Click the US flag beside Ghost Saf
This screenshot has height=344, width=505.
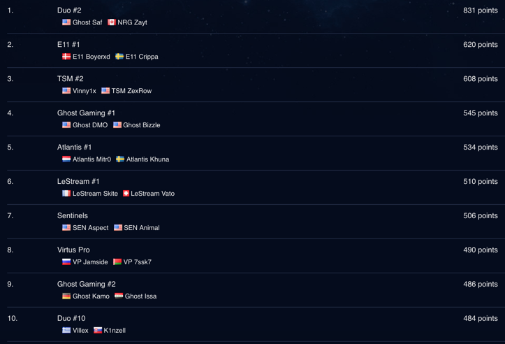(66, 22)
